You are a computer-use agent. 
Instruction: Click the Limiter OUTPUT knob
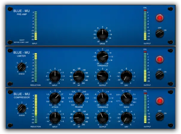pos(102,77)
